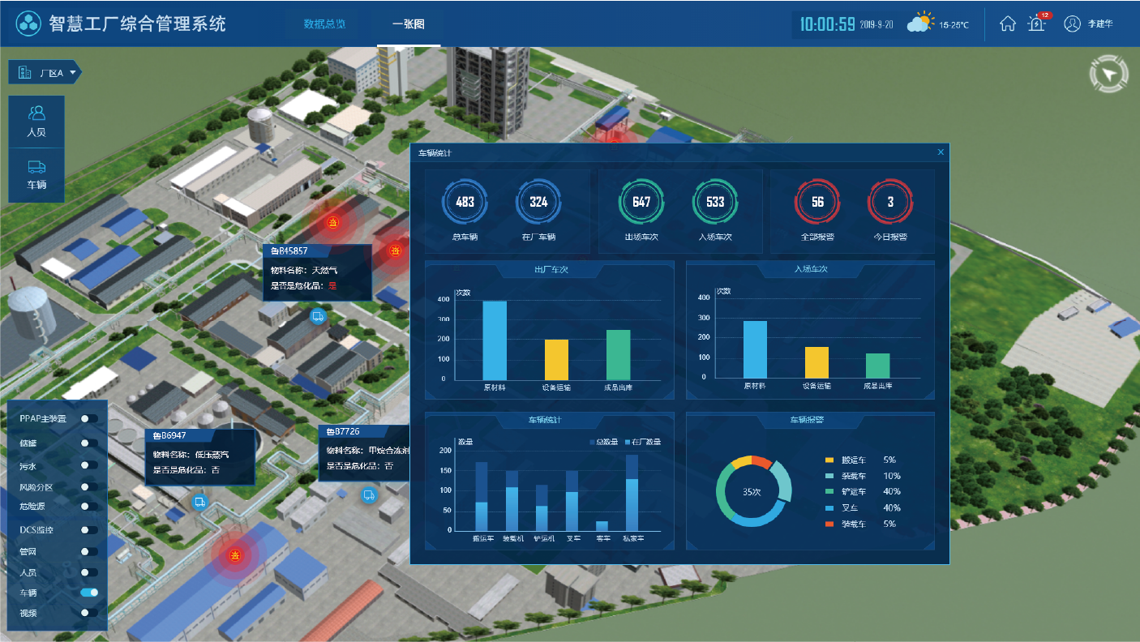
Task: Open alarm notifications showing badge 12
Action: [x=1036, y=24]
